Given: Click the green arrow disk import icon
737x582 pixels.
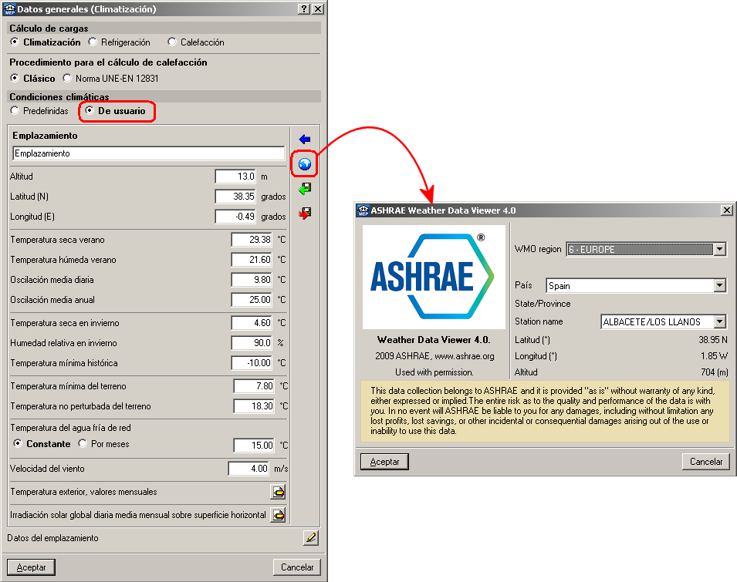Looking at the screenshot, I should click(x=305, y=189).
